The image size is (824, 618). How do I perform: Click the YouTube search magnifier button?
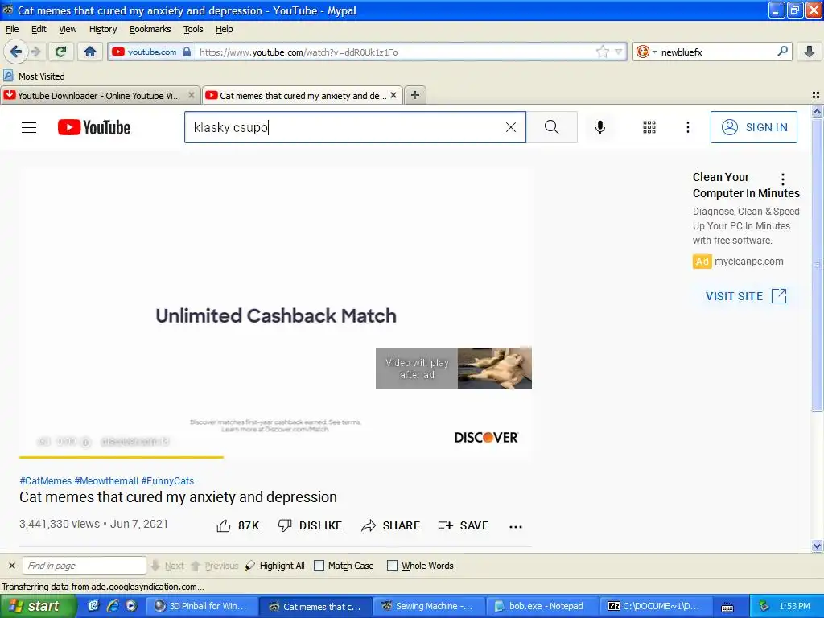click(x=552, y=127)
